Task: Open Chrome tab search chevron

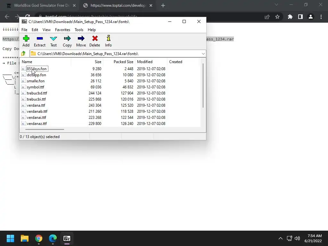Action: pyautogui.click(x=276, y=4)
